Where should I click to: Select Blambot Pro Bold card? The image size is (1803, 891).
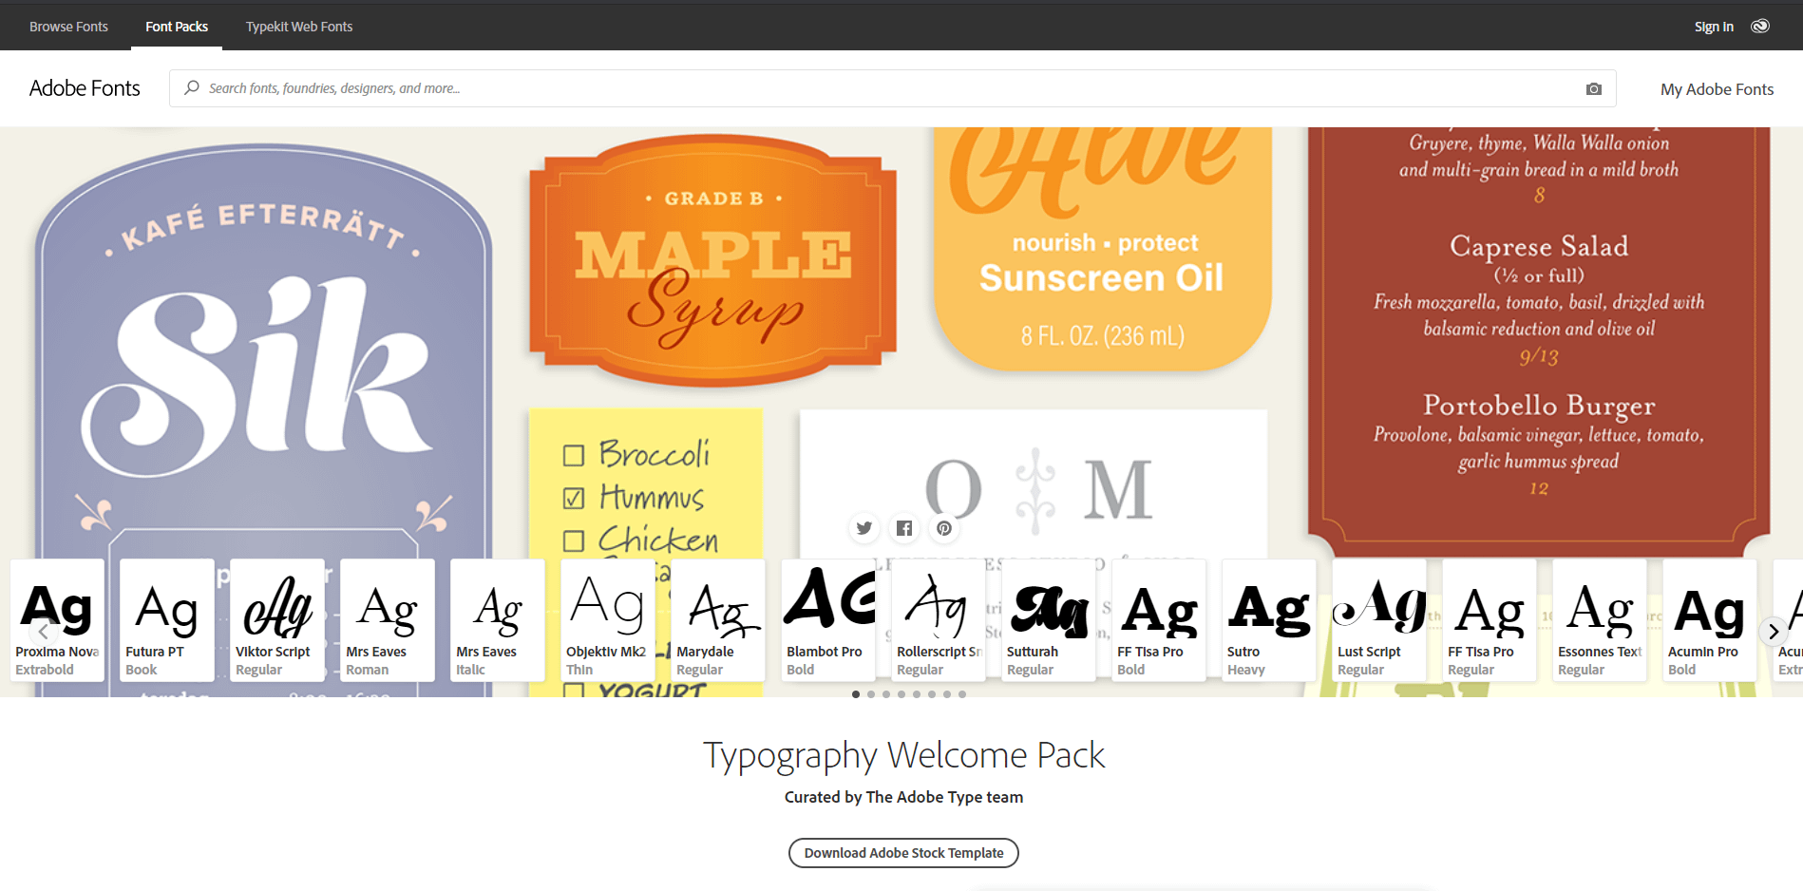pyautogui.click(x=828, y=620)
